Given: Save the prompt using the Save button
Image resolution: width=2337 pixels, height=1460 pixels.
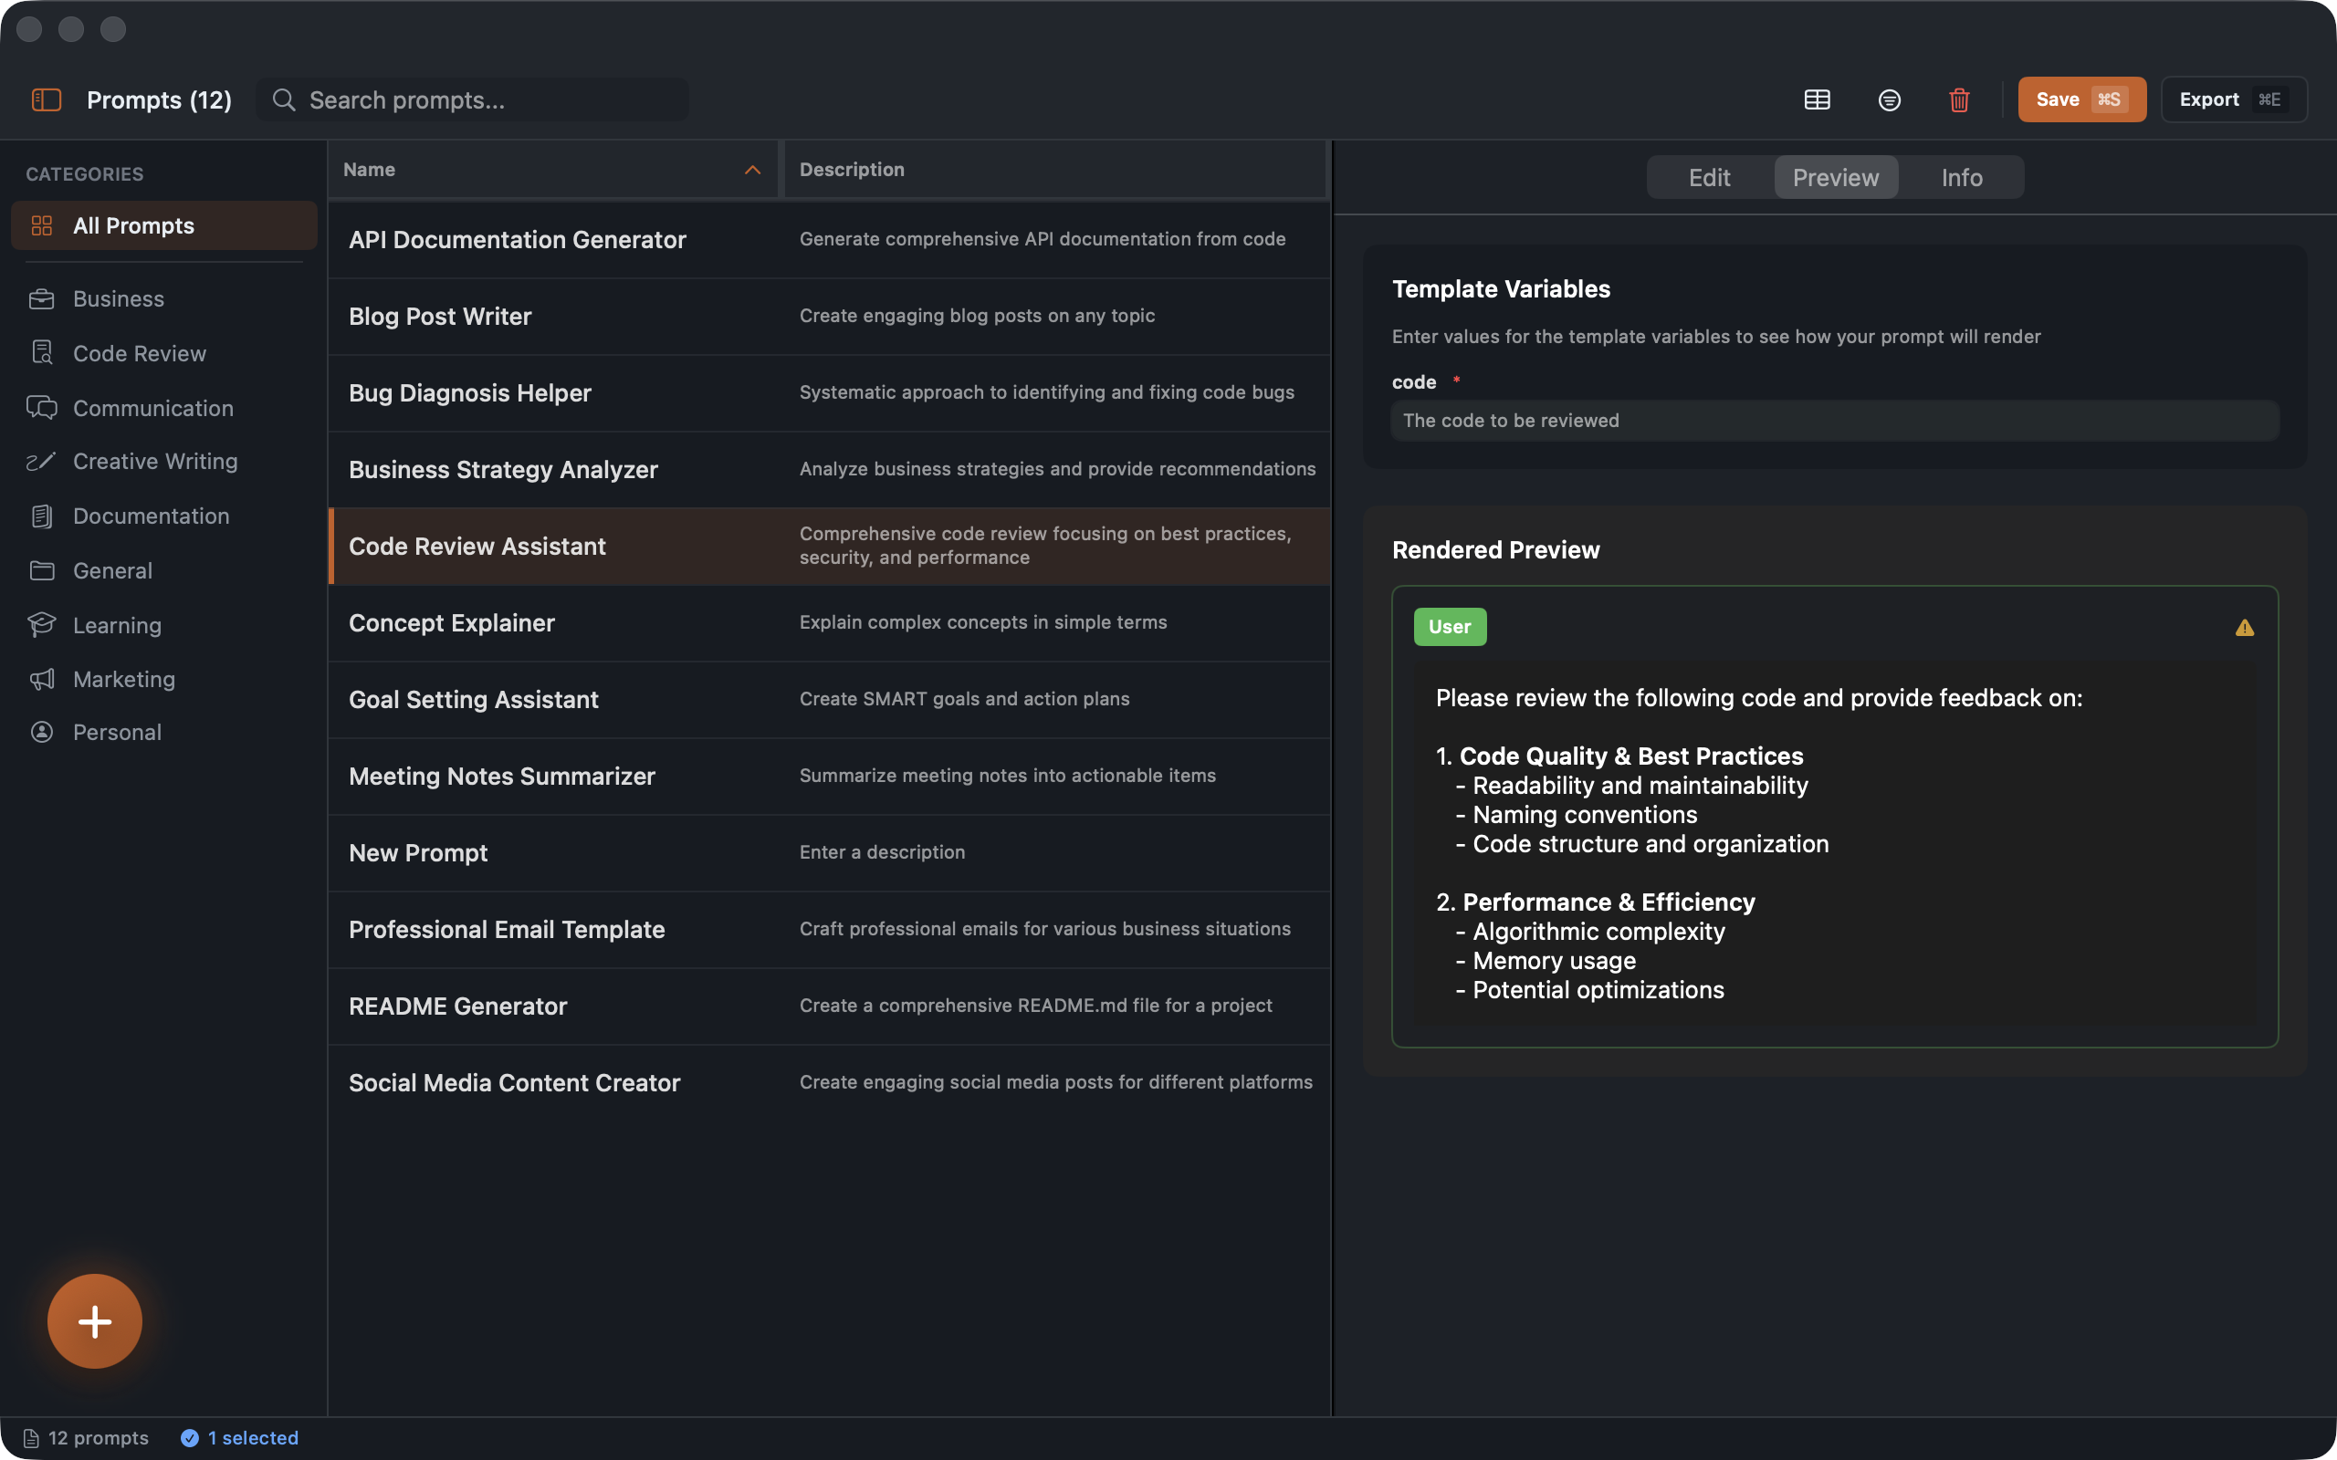Looking at the screenshot, I should pyautogui.click(x=2081, y=99).
